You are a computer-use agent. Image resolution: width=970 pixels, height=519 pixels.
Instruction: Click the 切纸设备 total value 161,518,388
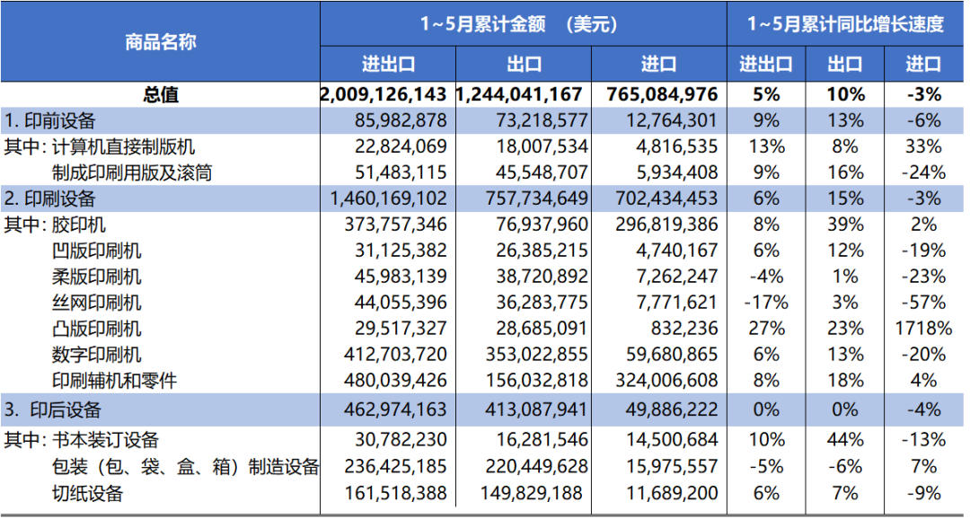[x=395, y=494]
